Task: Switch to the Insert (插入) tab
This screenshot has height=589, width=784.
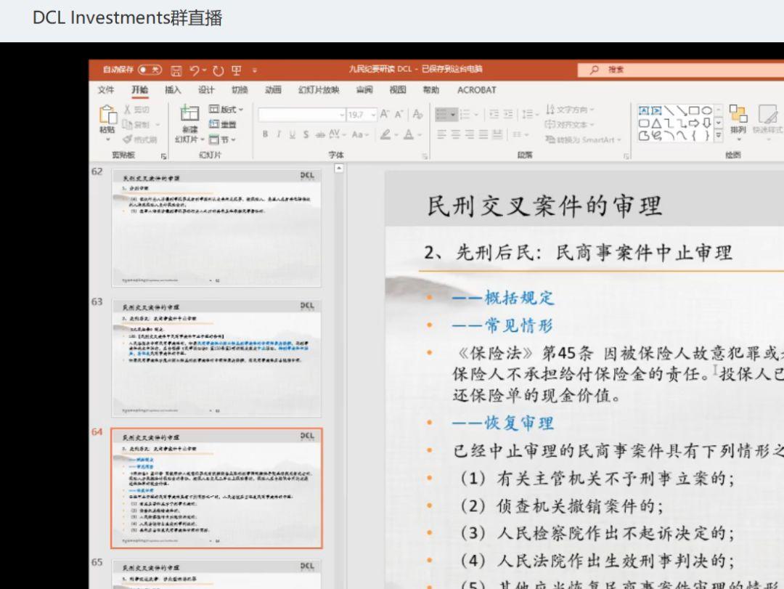Action: coord(173,90)
